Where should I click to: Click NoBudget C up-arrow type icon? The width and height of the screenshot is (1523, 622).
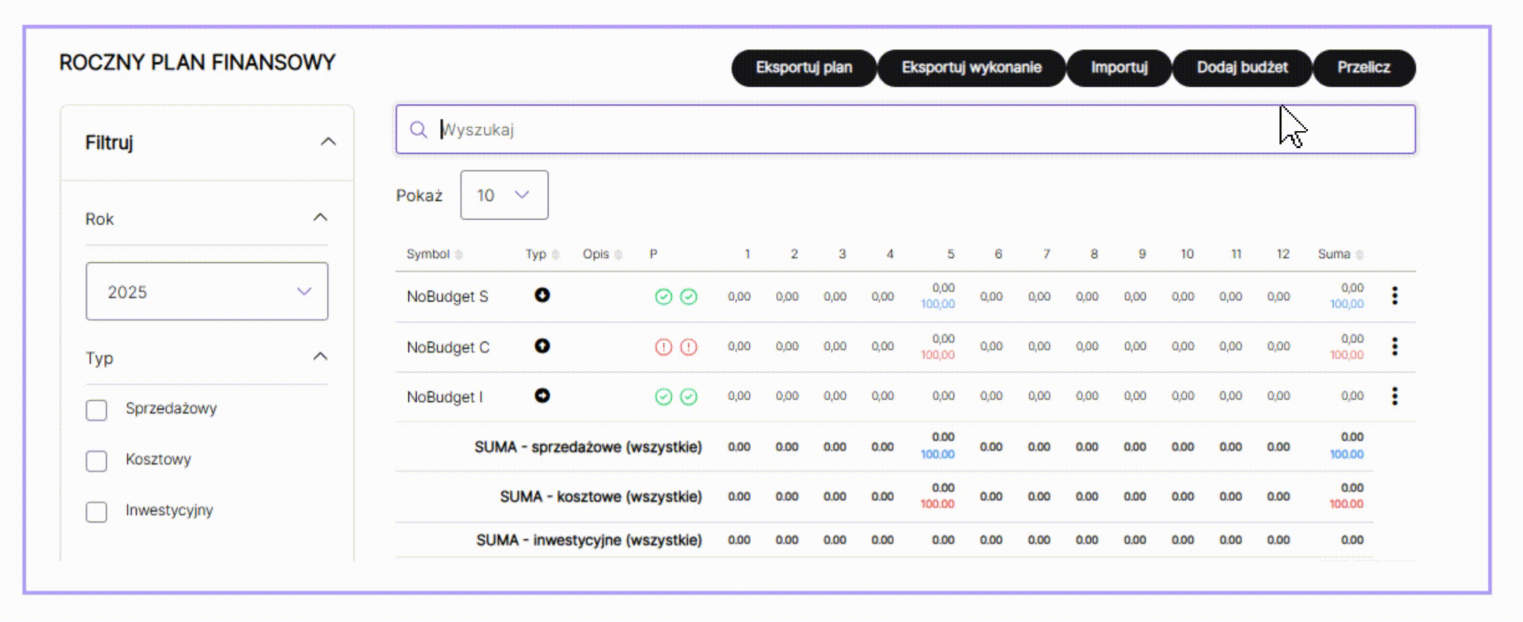pyautogui.click(x=542, y=346)
